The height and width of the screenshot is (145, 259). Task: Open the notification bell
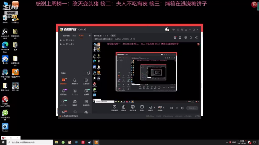coord(191,37)
